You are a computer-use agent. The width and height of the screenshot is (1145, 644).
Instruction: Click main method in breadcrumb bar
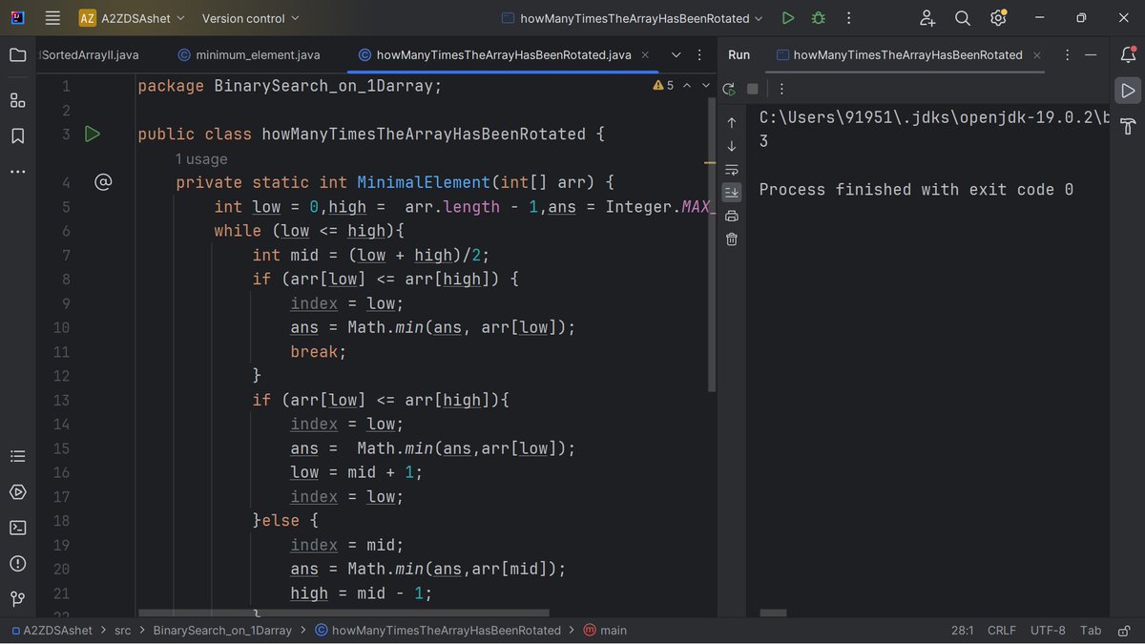[x=605, y=630]
